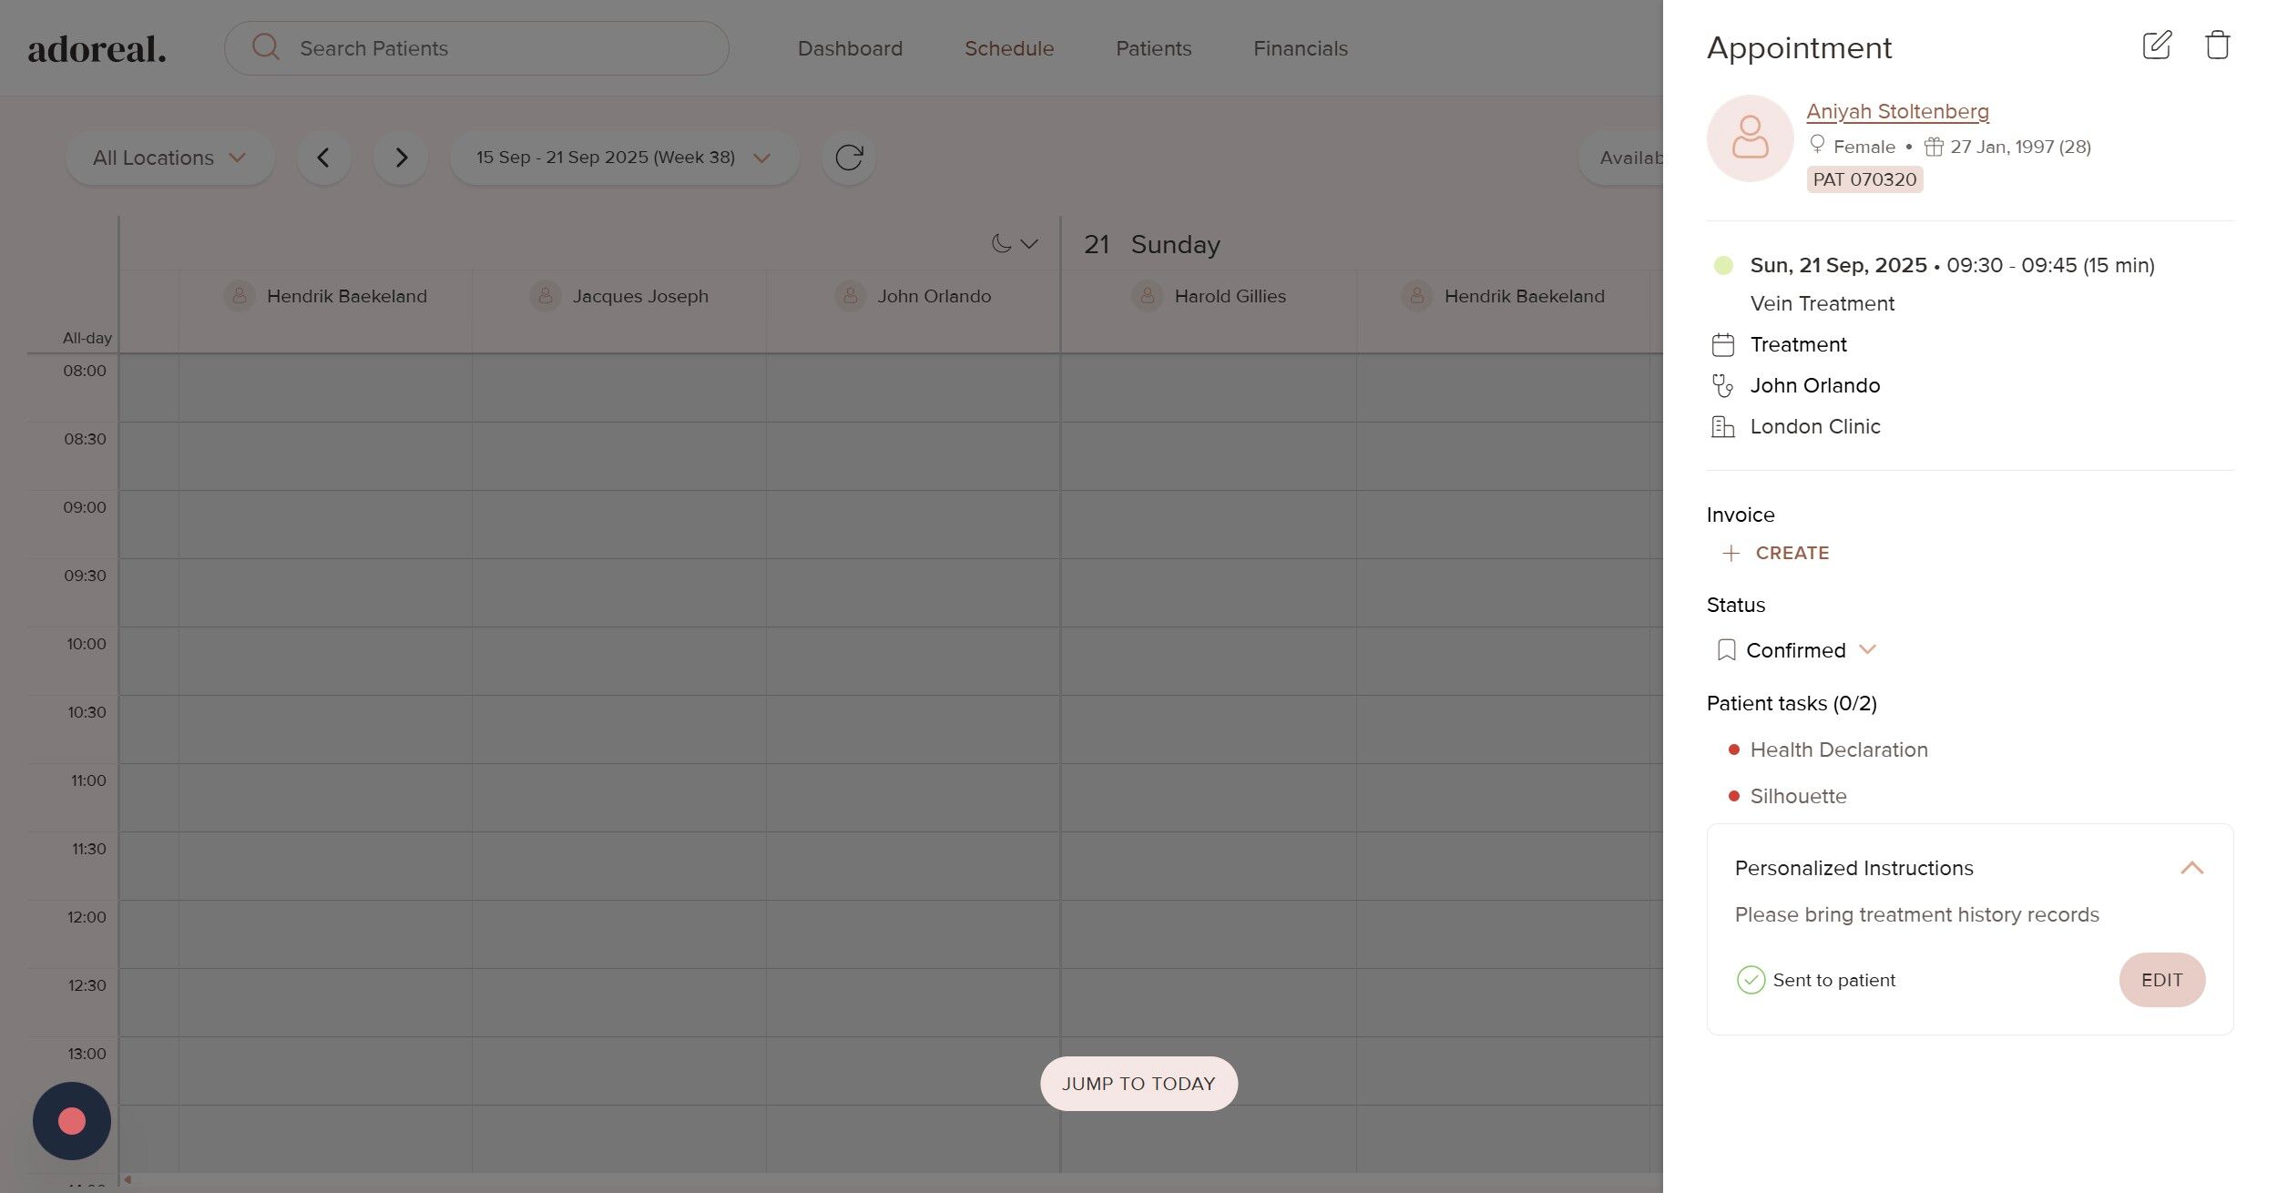Viewport: 2277px width, 1193px height.
Task: Click Silhouette patient task item
Action: (x=1798, y=796)
